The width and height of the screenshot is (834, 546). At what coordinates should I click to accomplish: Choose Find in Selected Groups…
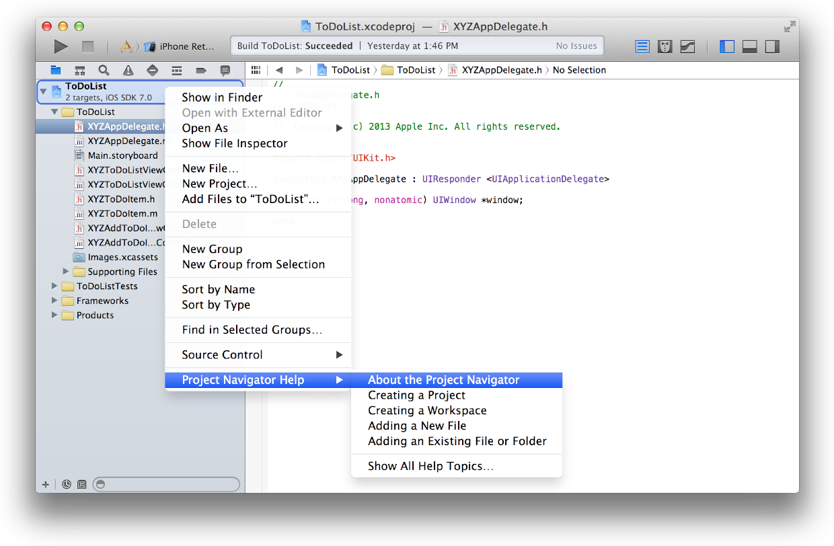click(x=258, y=330)
